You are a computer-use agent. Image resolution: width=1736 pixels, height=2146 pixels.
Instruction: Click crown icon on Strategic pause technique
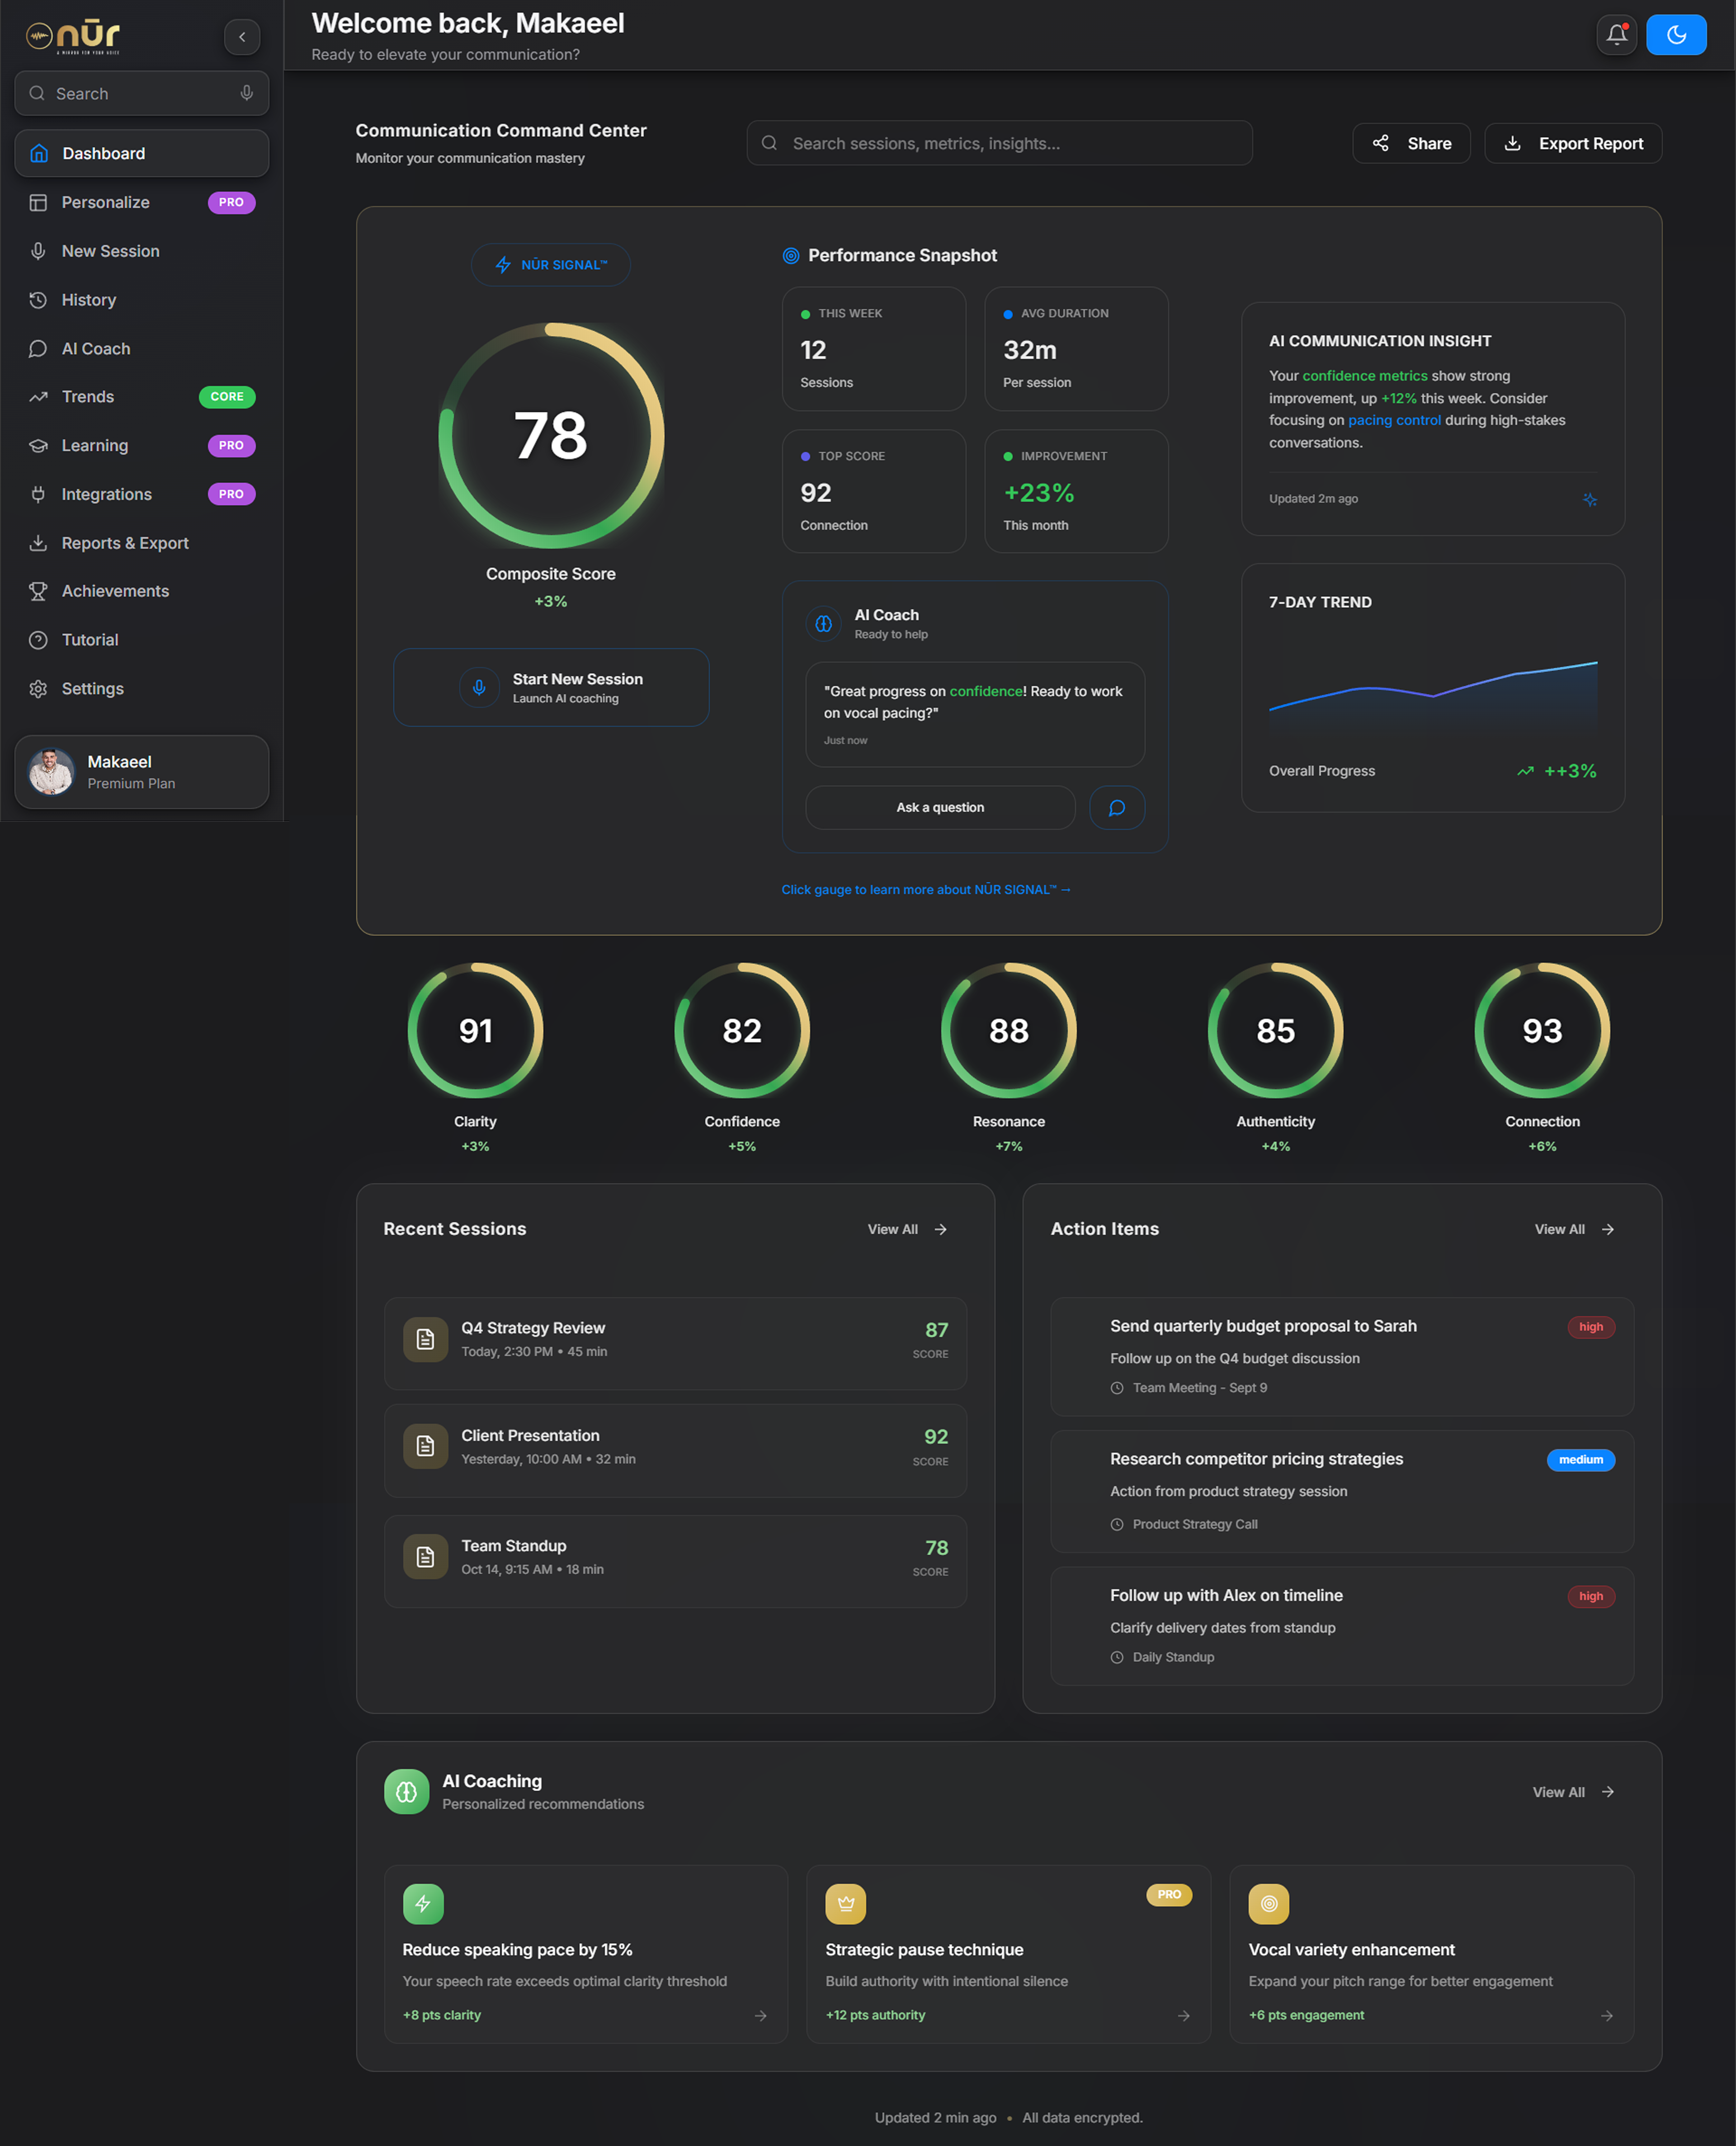pos(845,1903)
